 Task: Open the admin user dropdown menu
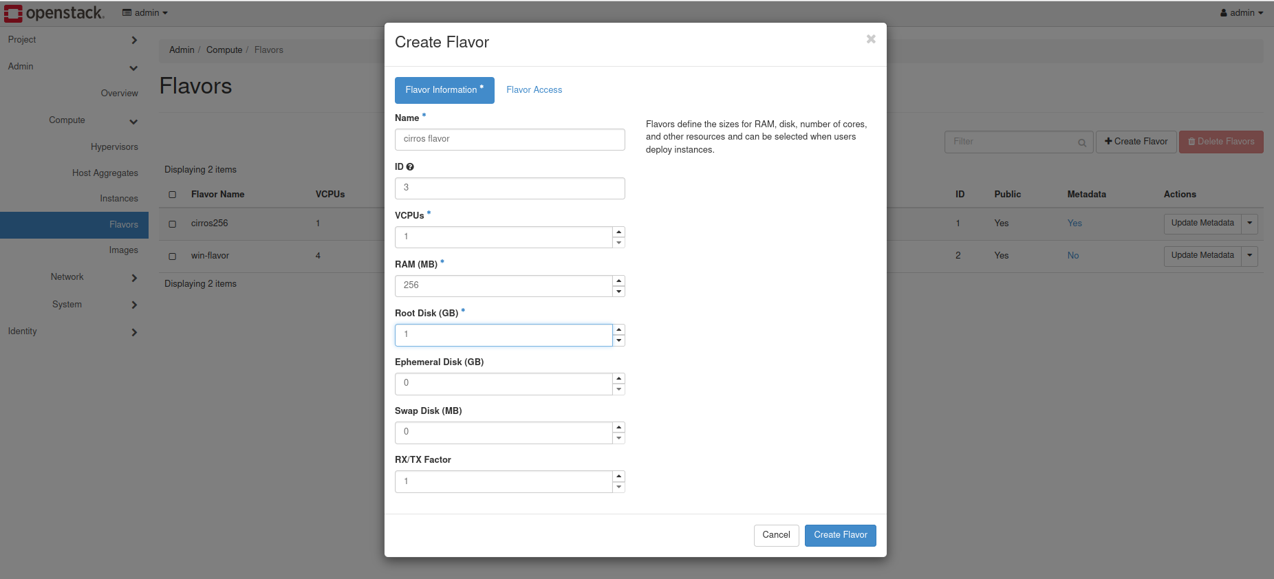click(1242, 13)
